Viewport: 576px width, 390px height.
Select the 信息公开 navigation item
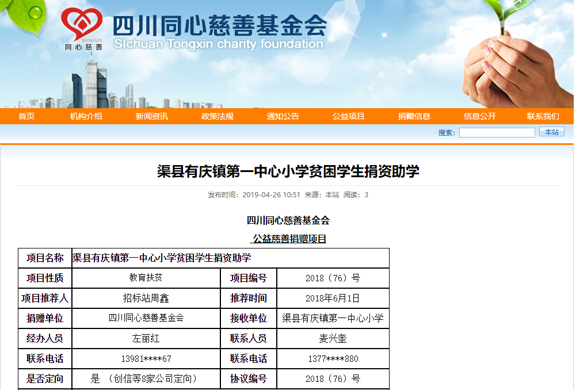[480, 116]
